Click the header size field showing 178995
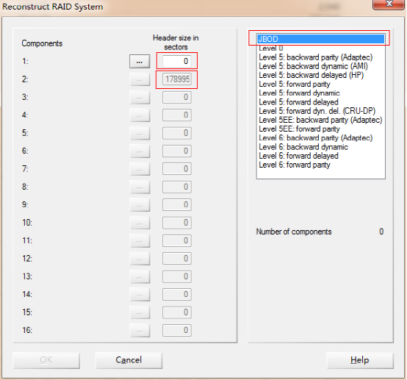The width and height of the screenshot is (407, 380). coord(177,79)
